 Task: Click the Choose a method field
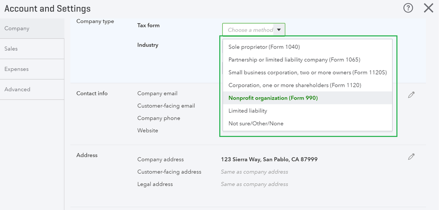(x=250, y=30)
